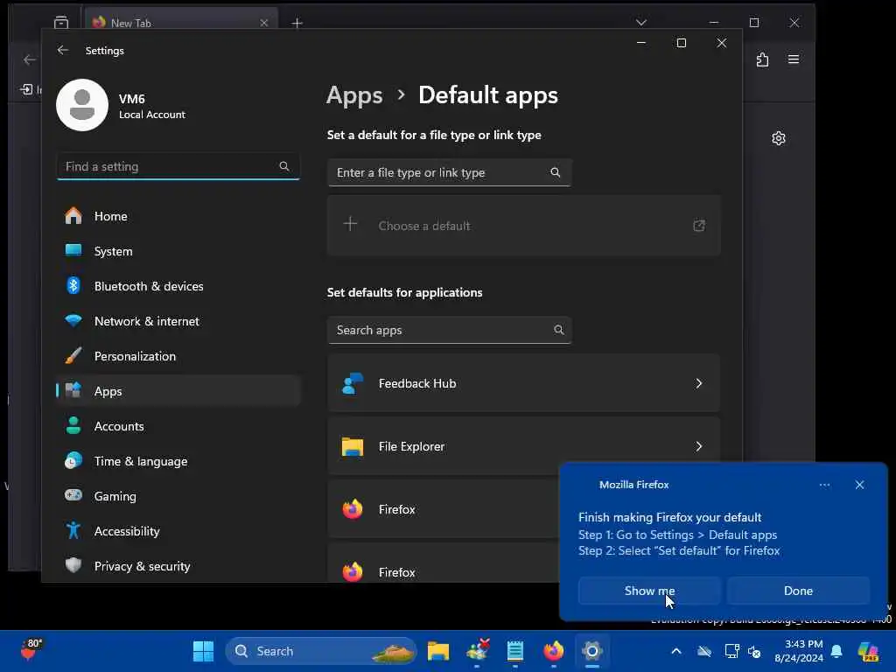The width and height of the screenshot is (896, 672).
Task: Open Home in Settings sidebar
Action: click(x=178, y=216)
